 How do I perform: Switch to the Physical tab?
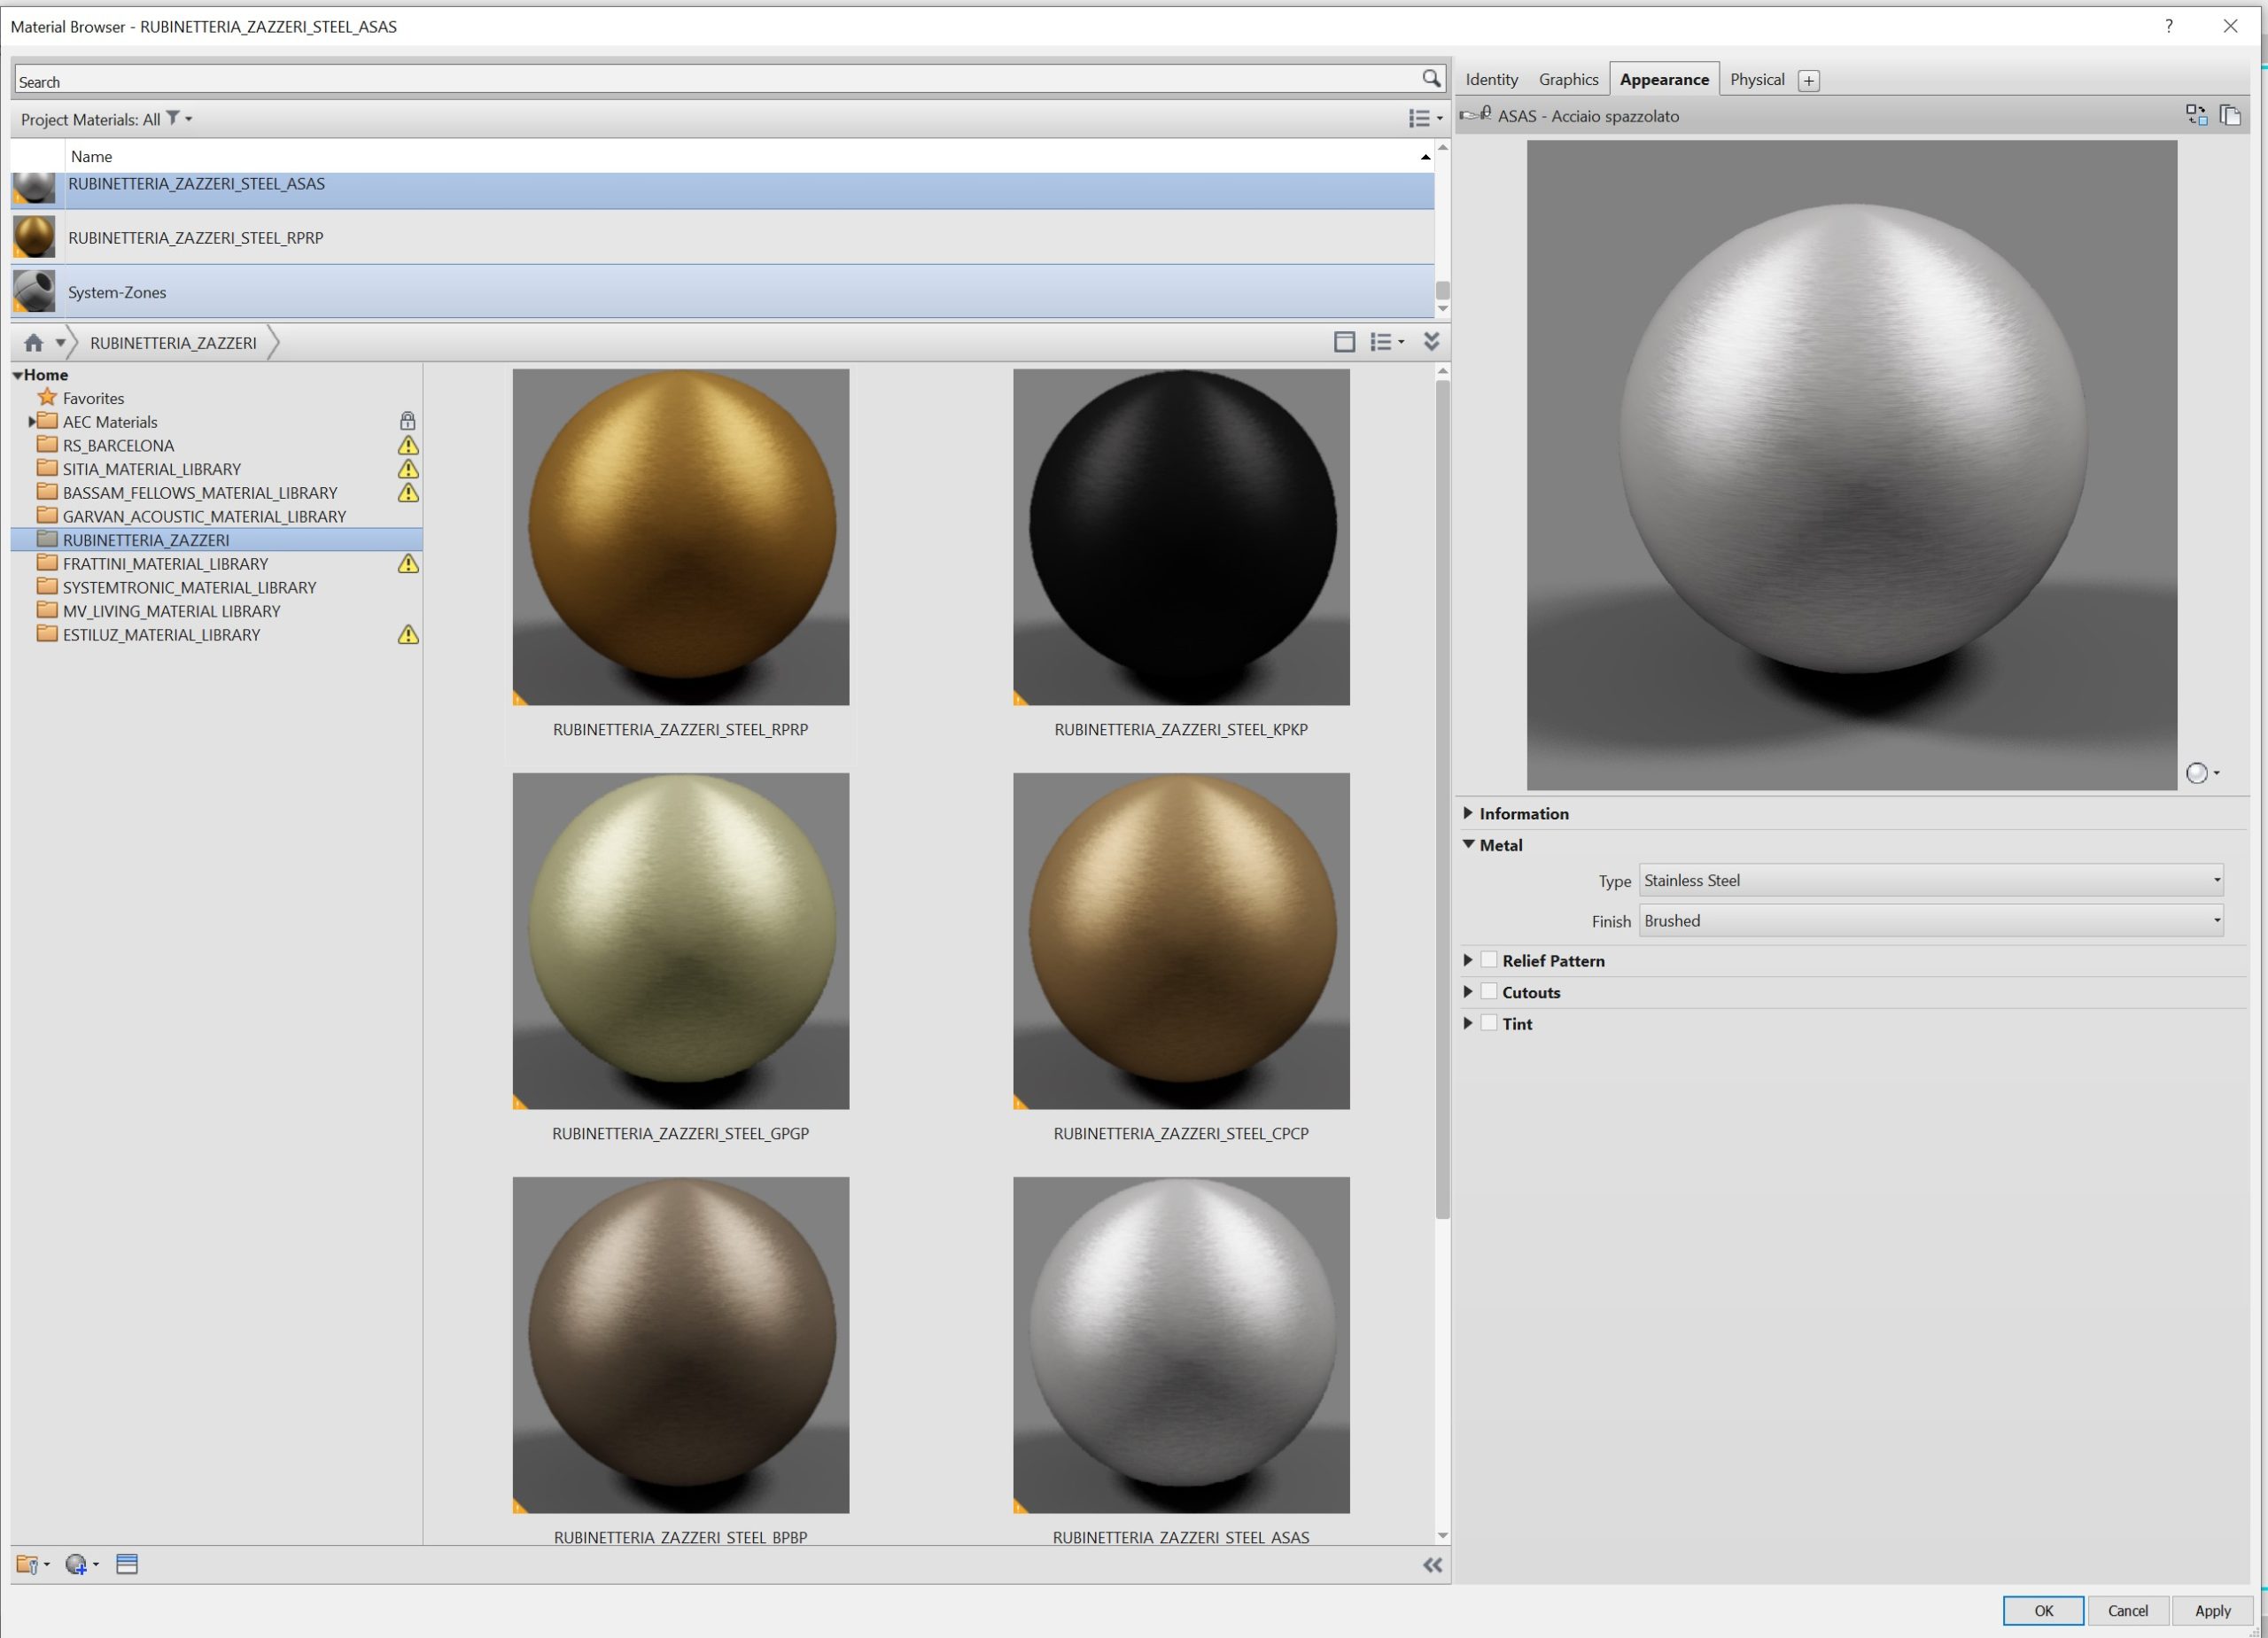1756,79
